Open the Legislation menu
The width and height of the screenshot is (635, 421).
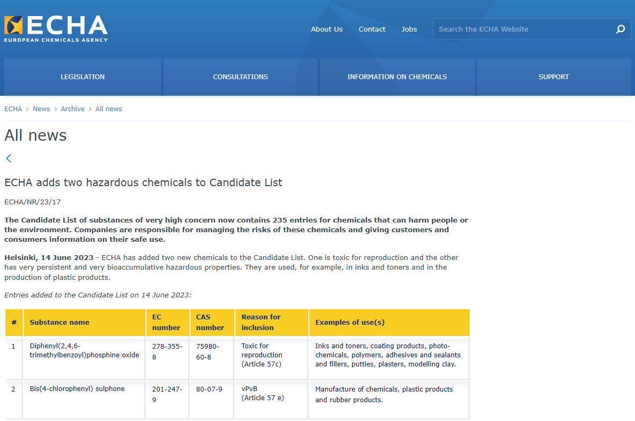83,77
